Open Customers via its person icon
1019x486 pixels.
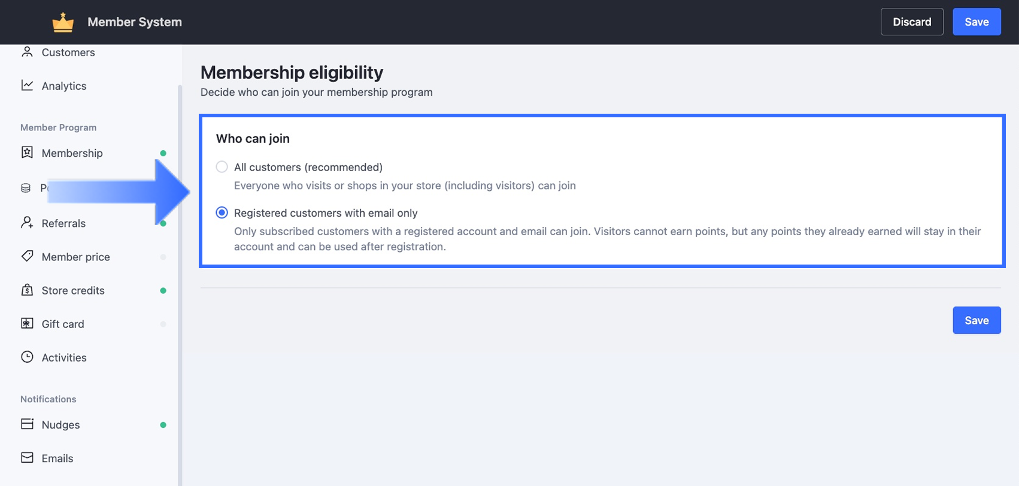[27, 52]
